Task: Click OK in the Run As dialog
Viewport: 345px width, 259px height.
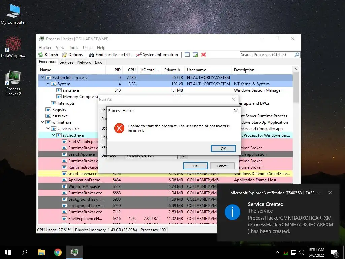Action: pyautogui.click(x=195, y=166)
